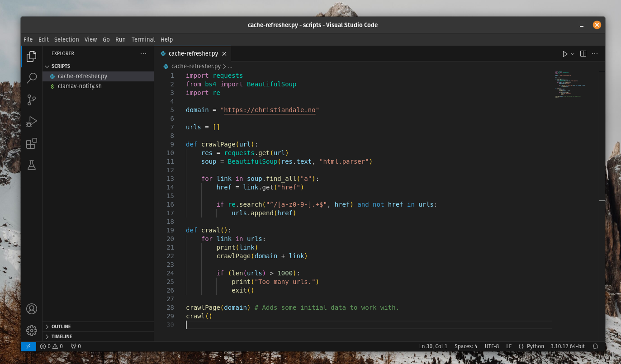Open the Manage gear menu
This screenshot has height=364, width=621.
pos(31,331)
